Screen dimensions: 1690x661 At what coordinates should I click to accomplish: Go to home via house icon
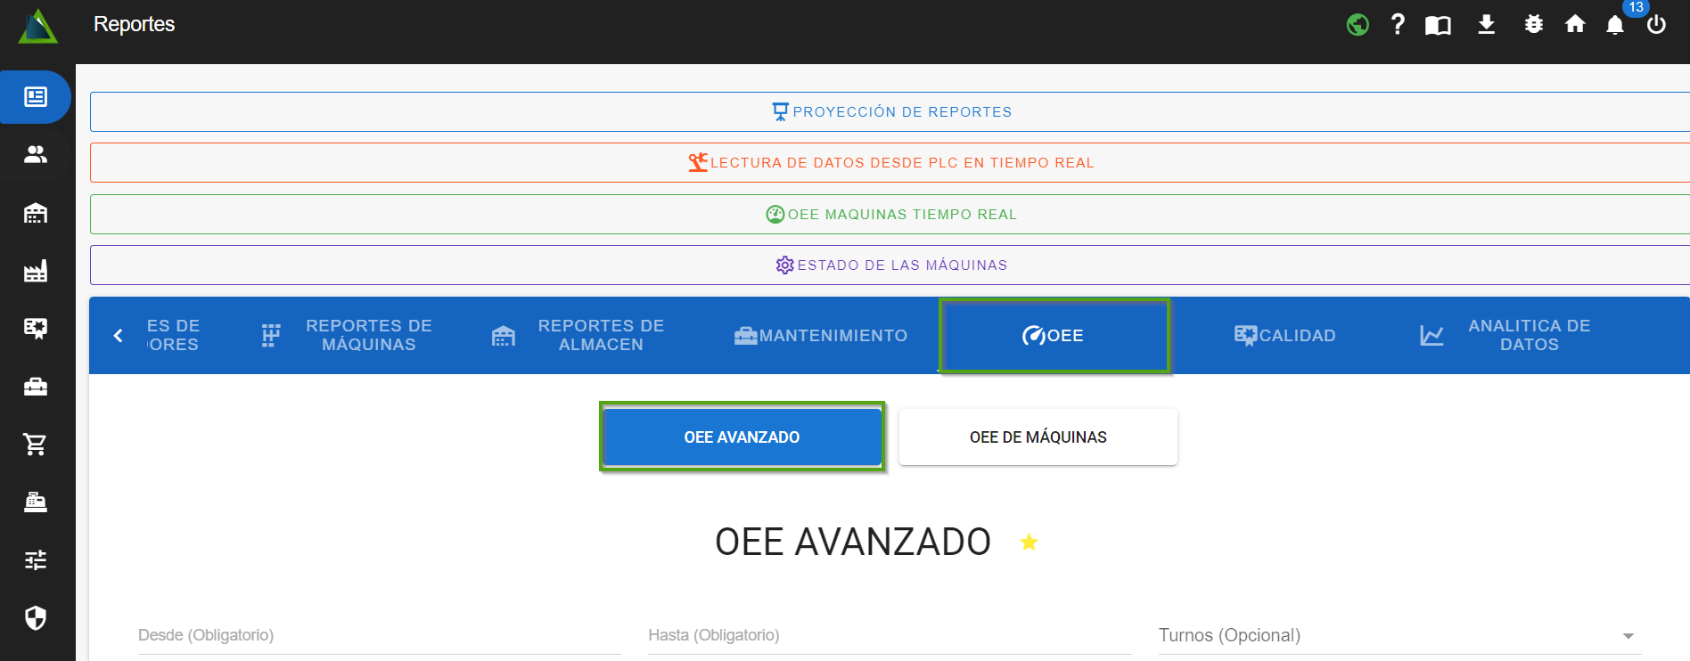[1575, 25]
